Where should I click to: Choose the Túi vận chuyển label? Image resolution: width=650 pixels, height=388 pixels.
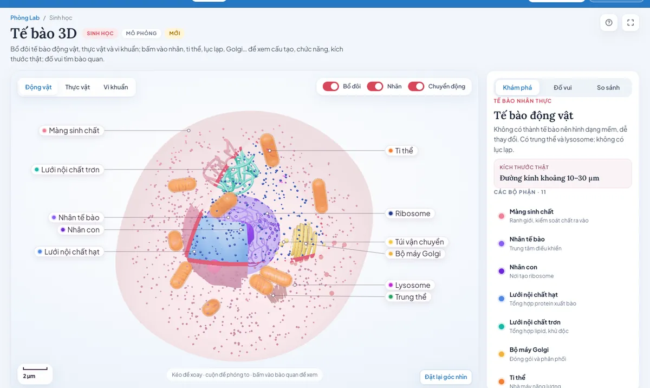click(416, 242)
